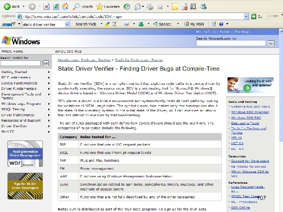
Task: Open My MSN from the toolbar
Action: [x=194, y=24]
